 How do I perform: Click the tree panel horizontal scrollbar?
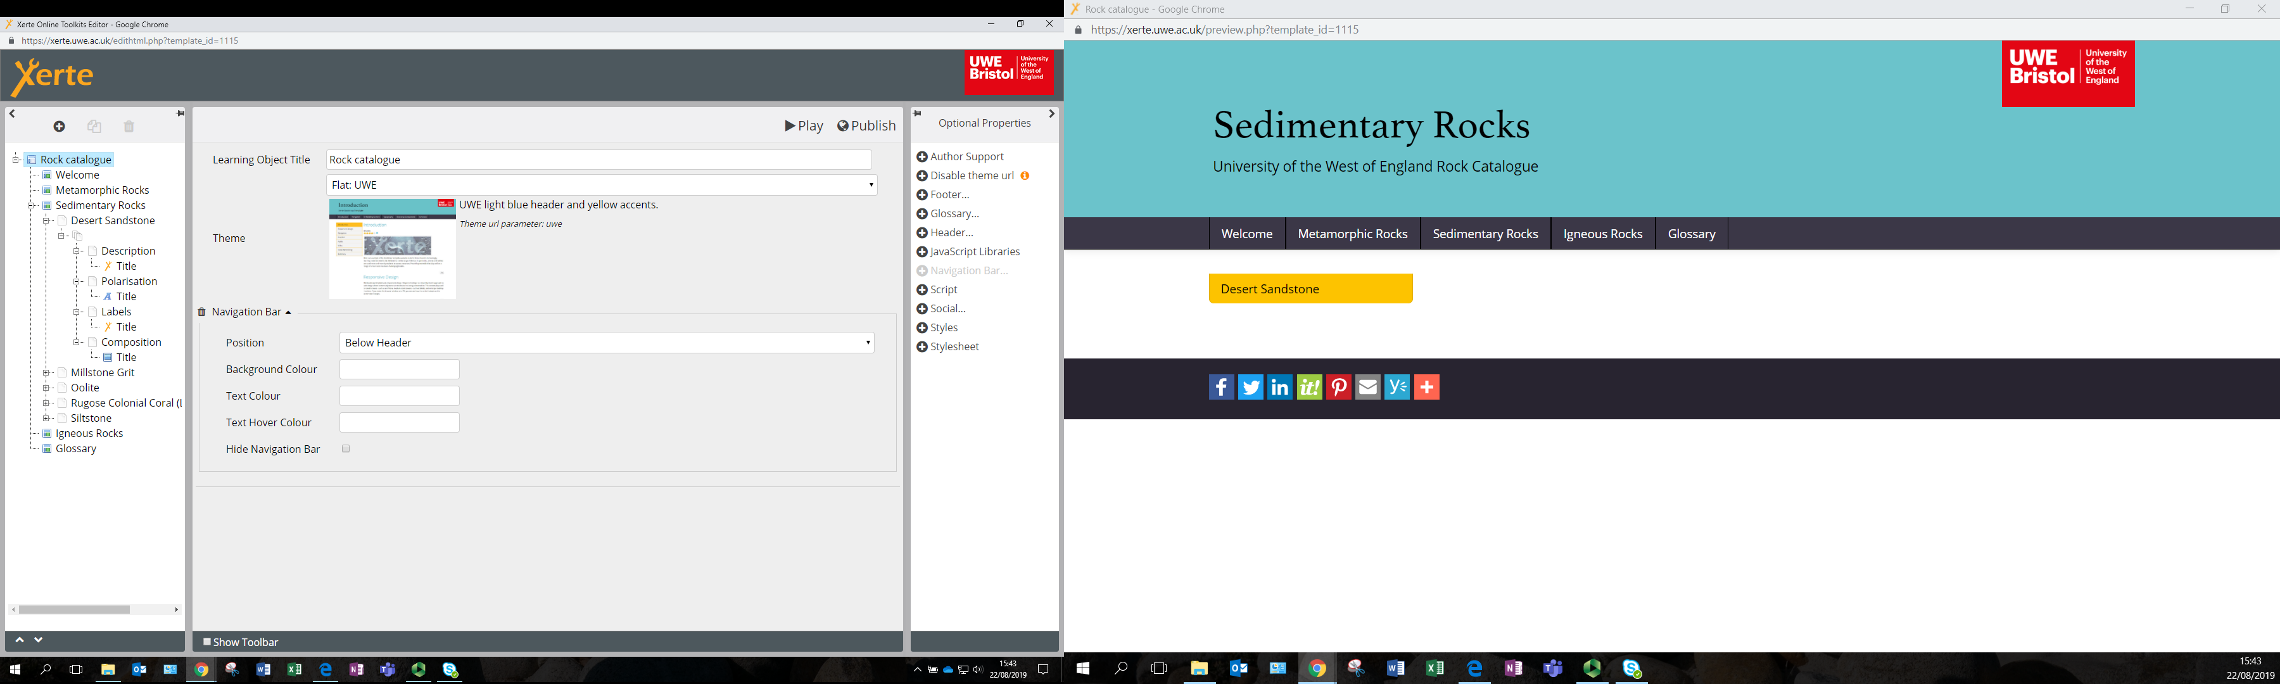coord(75,610)
